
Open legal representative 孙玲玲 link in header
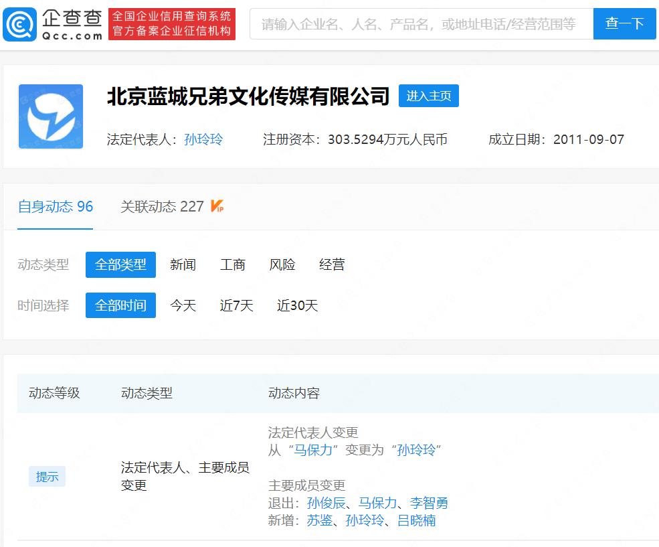click(203, 139)
